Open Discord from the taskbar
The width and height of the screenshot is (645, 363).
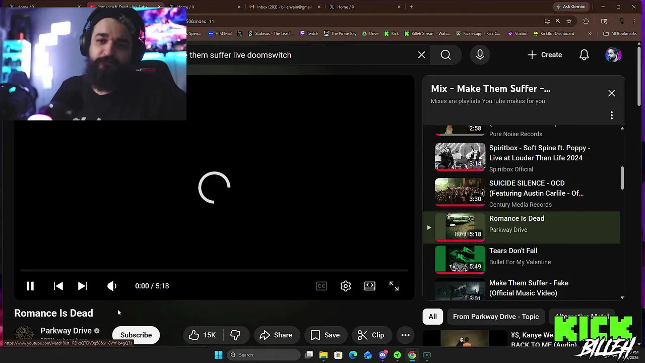382,355
